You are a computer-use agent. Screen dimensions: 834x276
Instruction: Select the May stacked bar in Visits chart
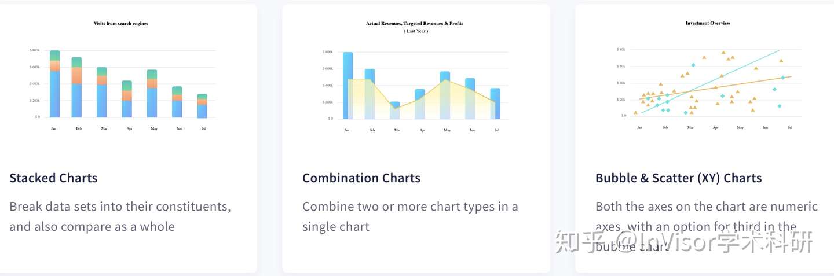point(152,94)
